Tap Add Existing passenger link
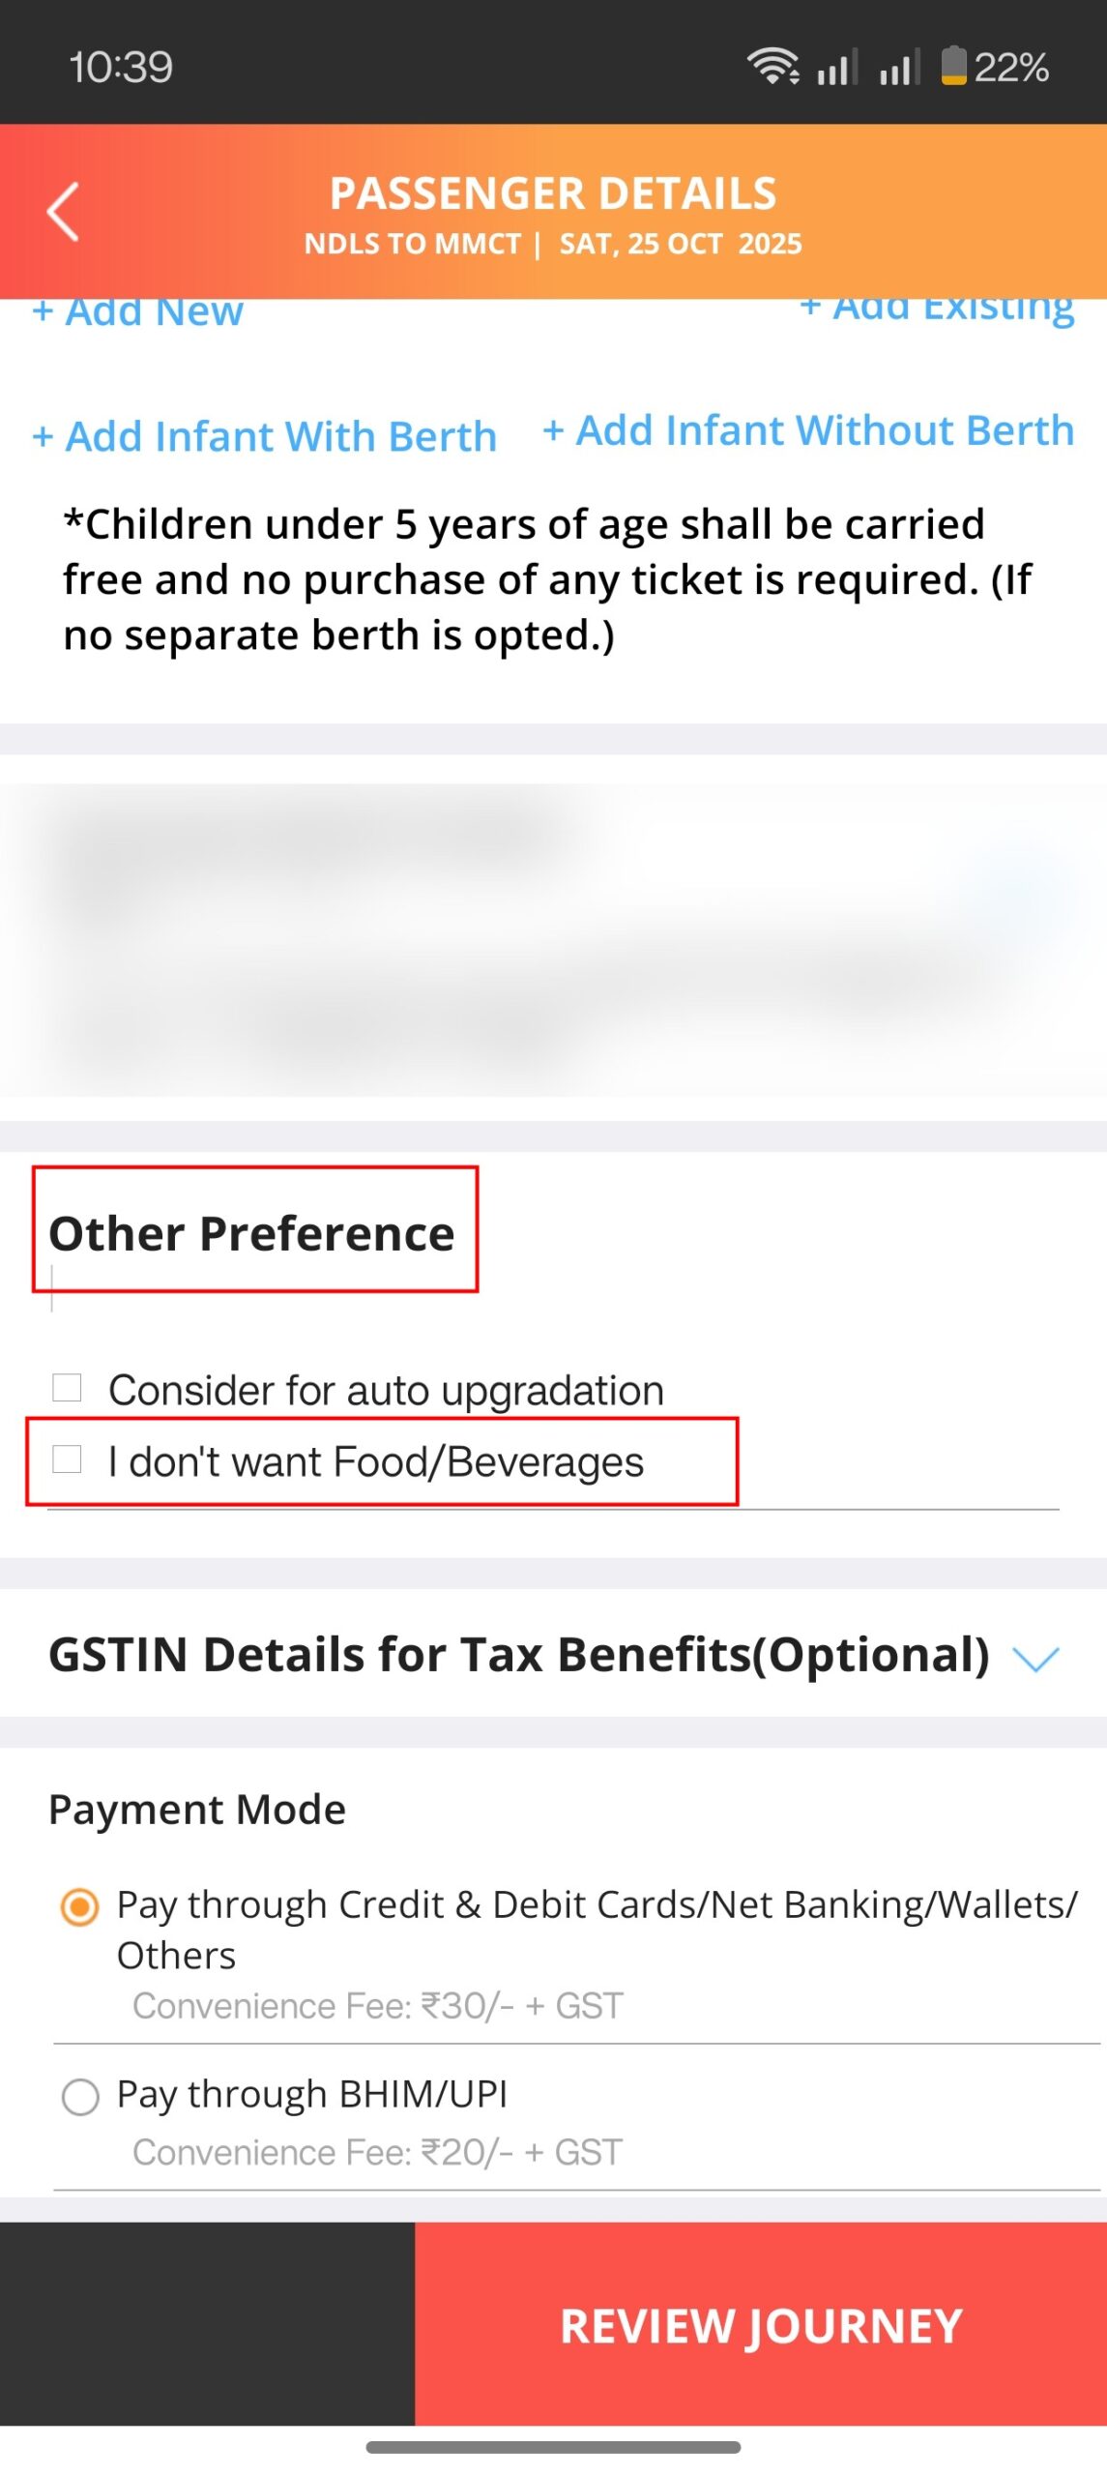The image size is (1107, 2476). pyautogui.click(x=937, y=309)
